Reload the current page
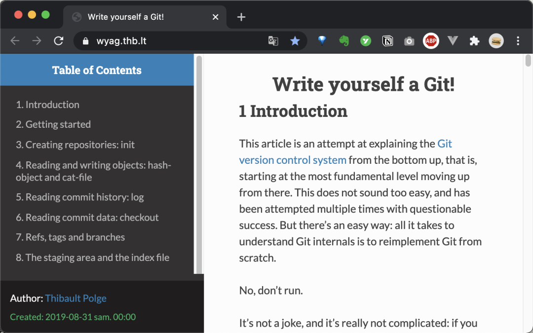The image size is (533, 333). [59, 41]
